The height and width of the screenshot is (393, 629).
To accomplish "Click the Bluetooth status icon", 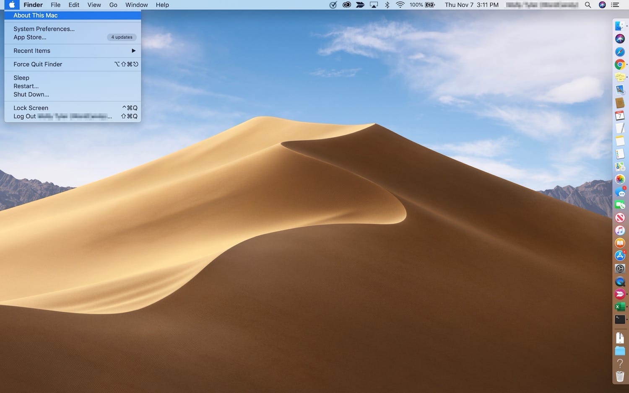I will (x=387, y=5).
